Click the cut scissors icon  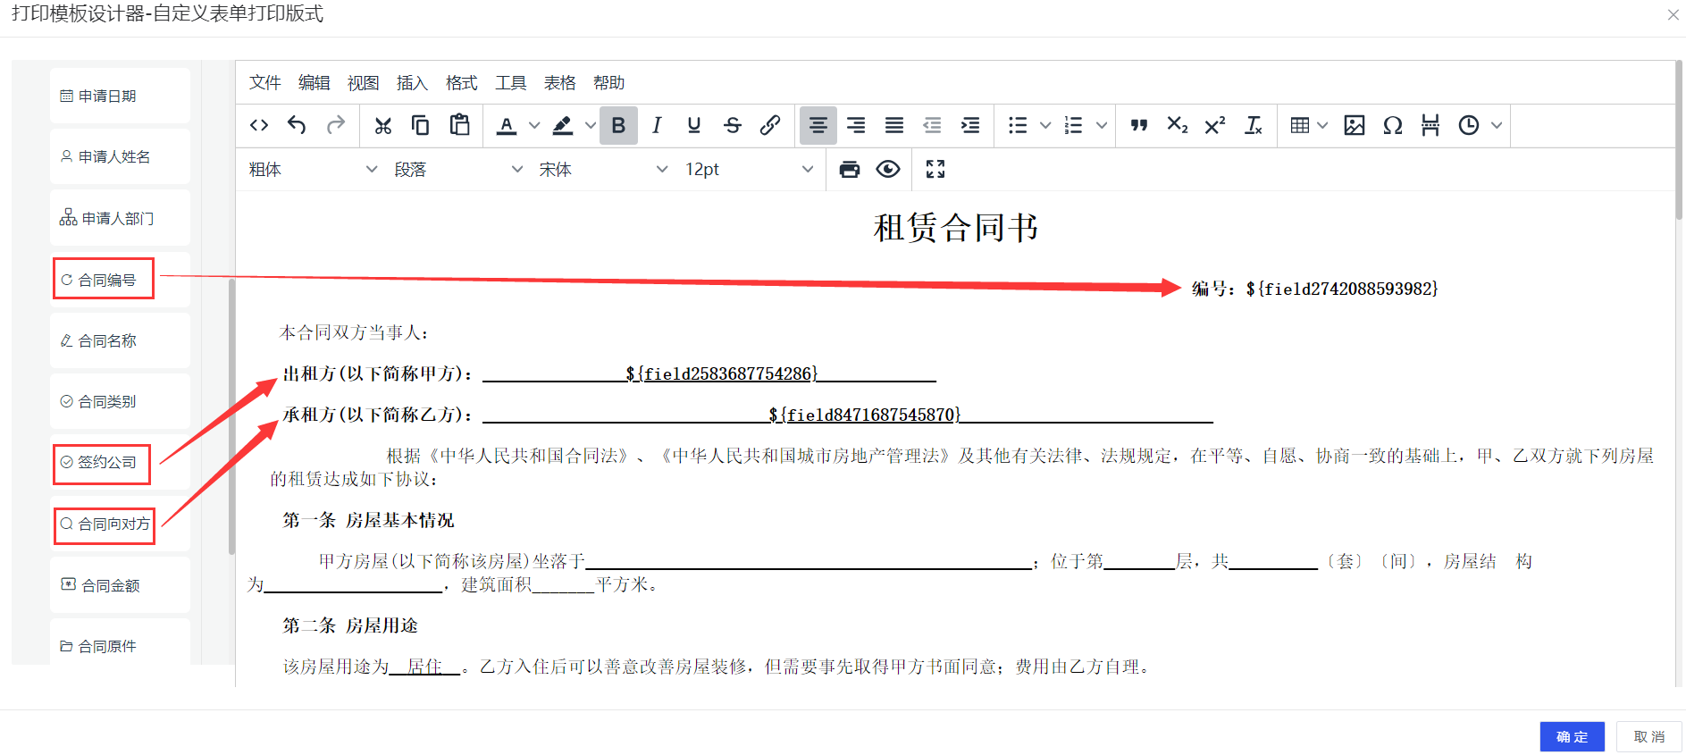[x=383, y=126]
